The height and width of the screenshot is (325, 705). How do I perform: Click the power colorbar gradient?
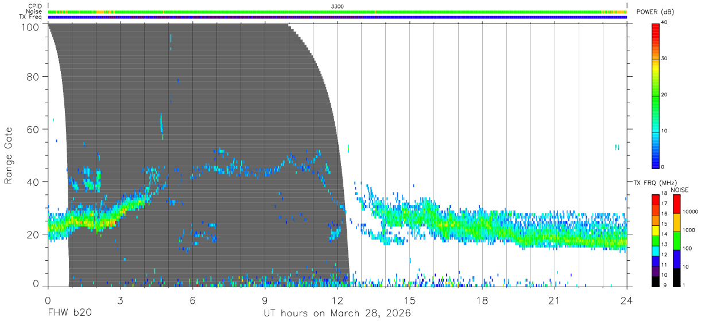click(656, 95)
